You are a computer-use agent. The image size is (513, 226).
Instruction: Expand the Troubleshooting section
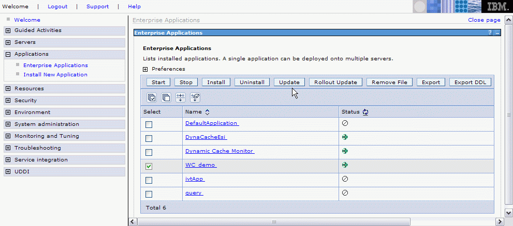8,148
